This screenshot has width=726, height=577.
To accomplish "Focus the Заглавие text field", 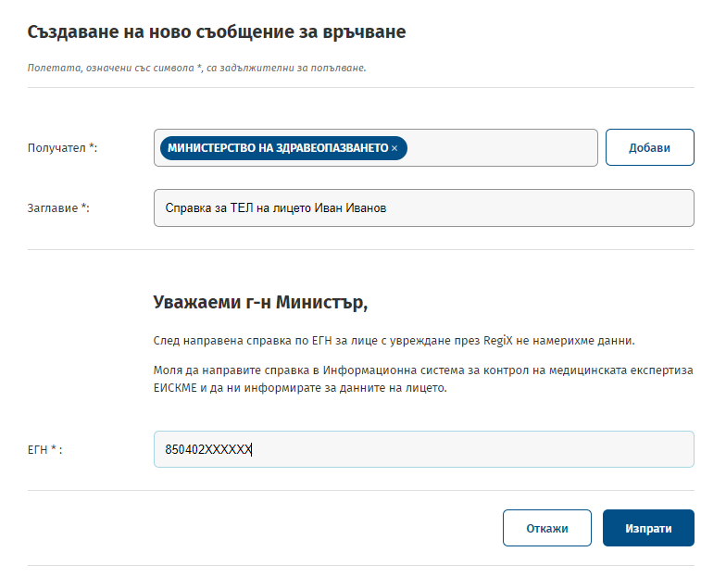I will coord(424,207).
